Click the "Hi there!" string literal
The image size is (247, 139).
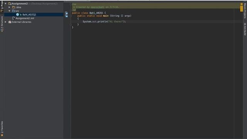(116, 22)
